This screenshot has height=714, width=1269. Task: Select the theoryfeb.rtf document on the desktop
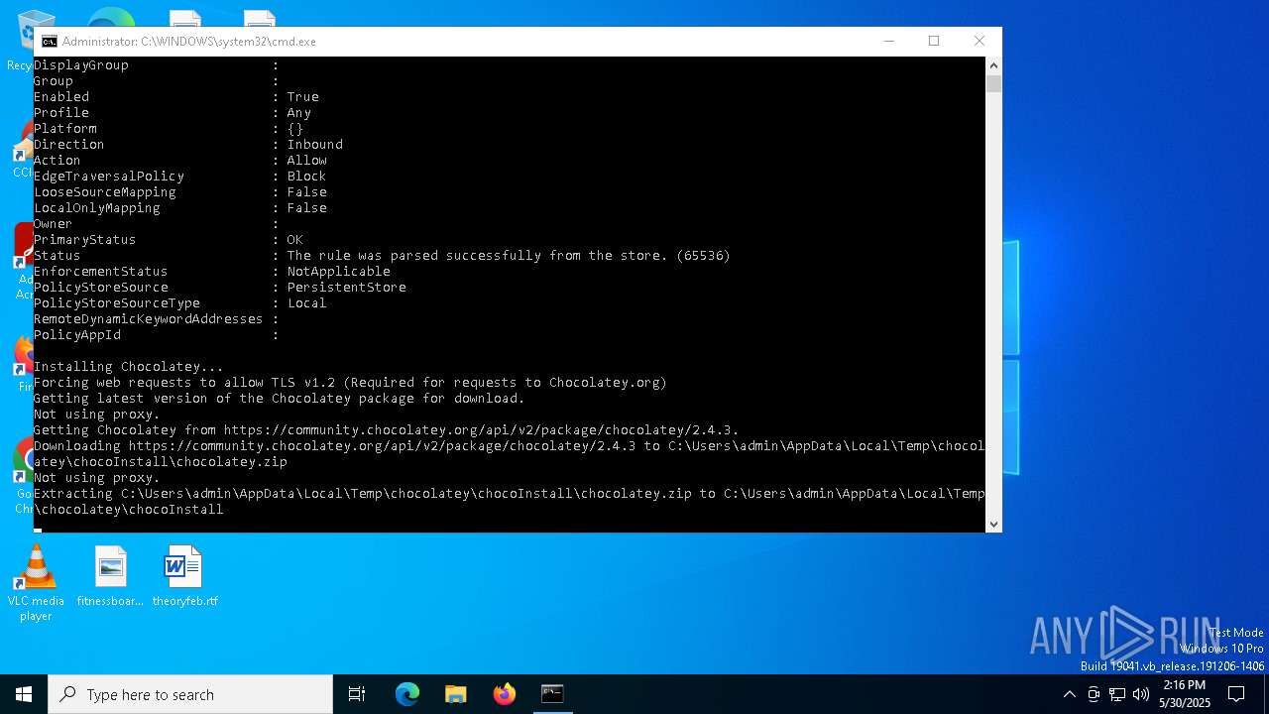pyautogui.click(x=184, y=576)
